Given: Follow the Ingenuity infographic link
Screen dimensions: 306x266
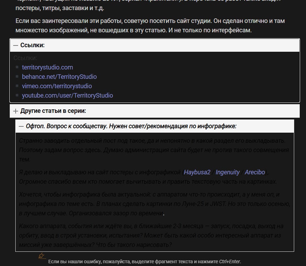Looking at the screenshot, I should 227,172.
